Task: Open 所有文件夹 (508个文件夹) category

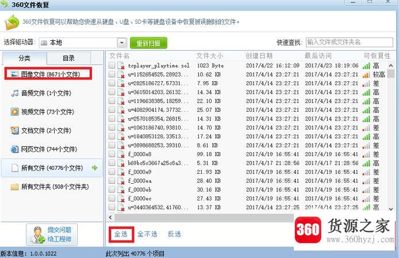Action: (x=49, y=187)
